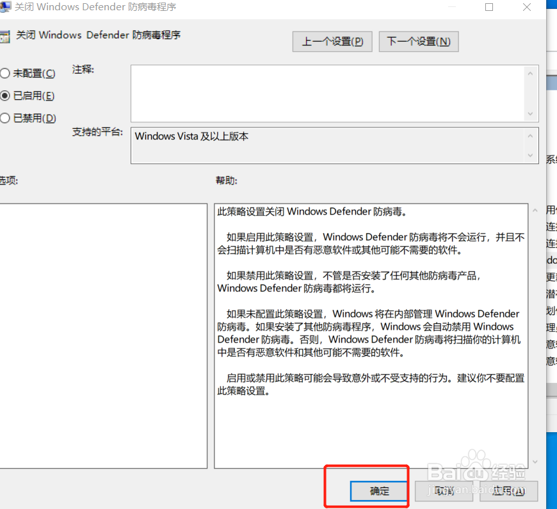Click down arrow of 注释 comment scrollbar
The image size is (557, 509).
530,114
